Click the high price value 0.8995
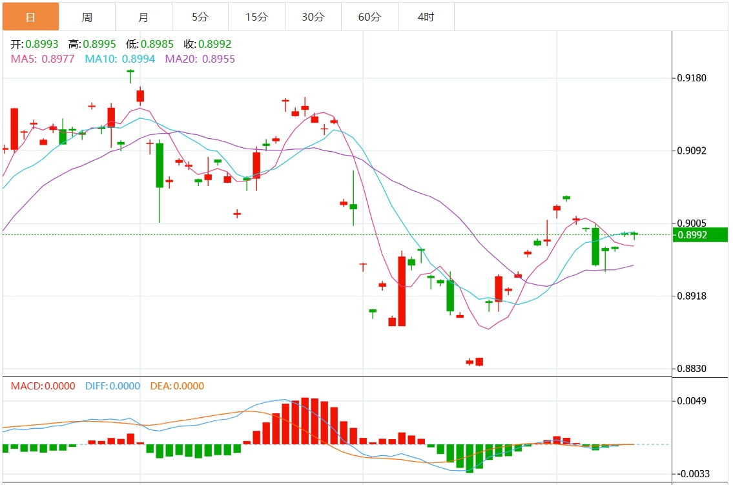This screenshot has width=733, height=485. tap(99, 44)
